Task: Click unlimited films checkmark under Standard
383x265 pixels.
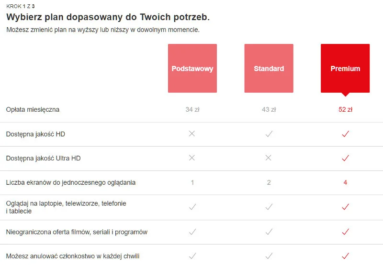Action: click(x=269, y=232)
